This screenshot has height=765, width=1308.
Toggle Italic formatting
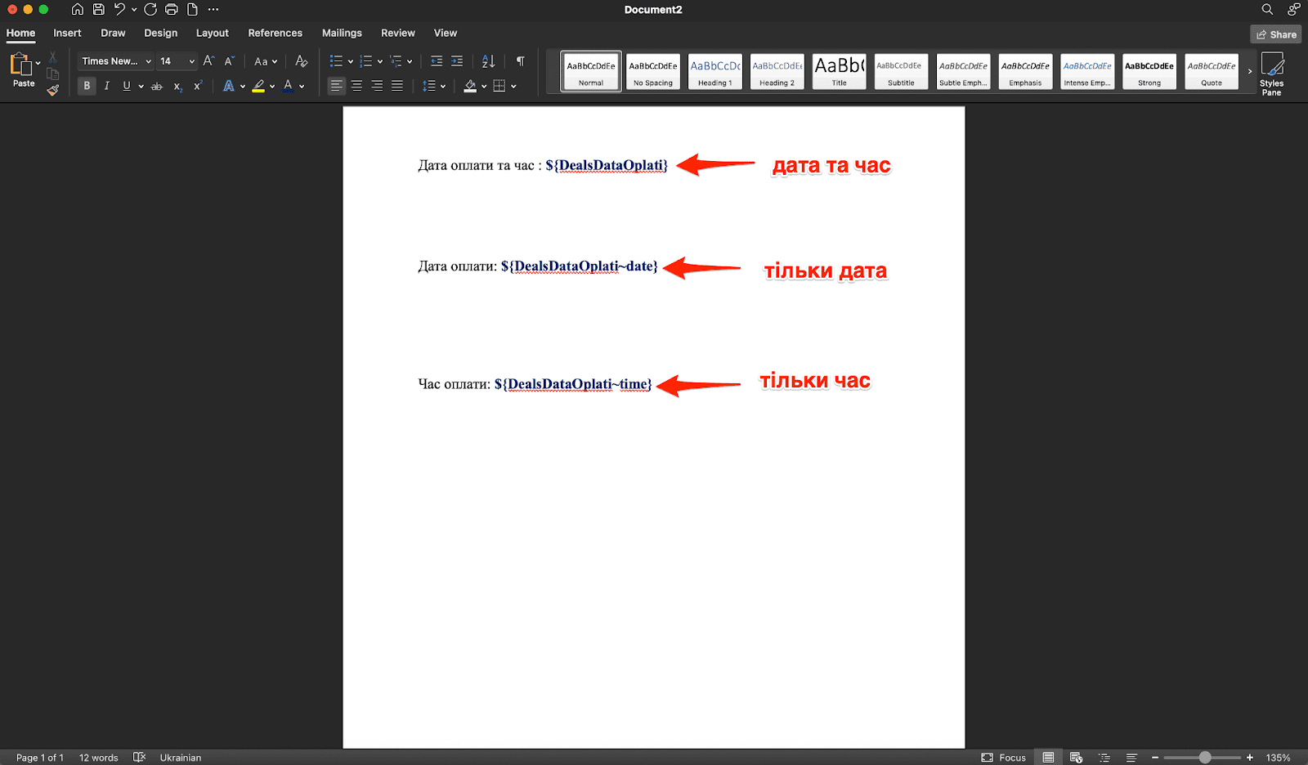coord(106,86)
